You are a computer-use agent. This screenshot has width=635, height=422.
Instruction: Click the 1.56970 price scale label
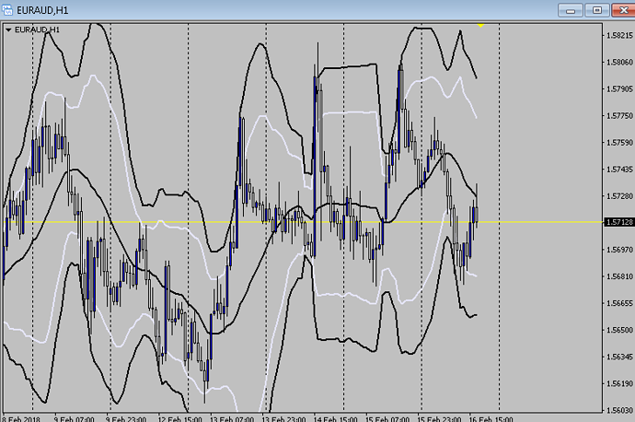tap(619, 250)
